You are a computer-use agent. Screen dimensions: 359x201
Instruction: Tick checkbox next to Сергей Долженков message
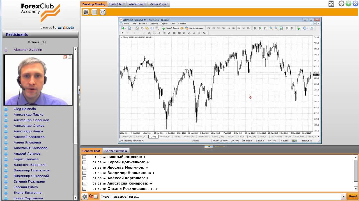[84, 162]
